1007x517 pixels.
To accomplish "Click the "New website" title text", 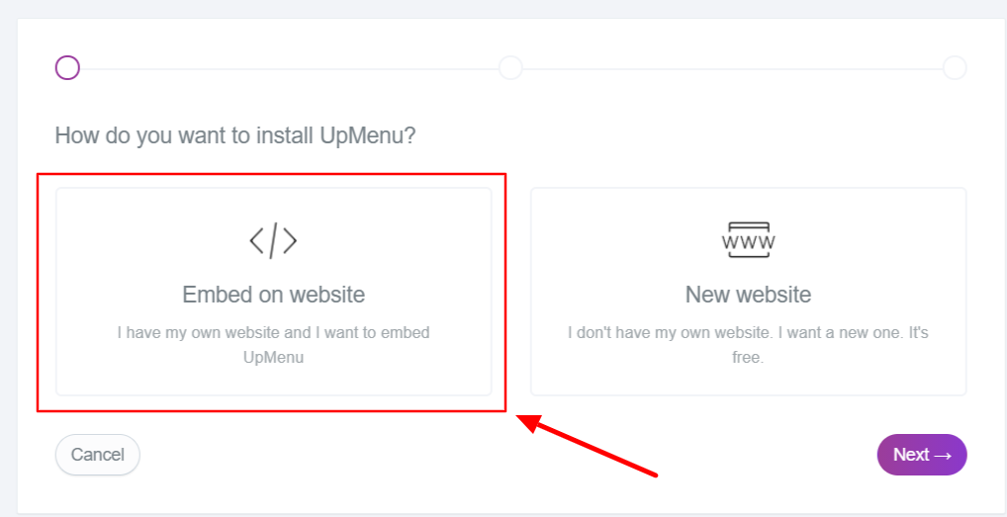I will (x=748, y=295).
